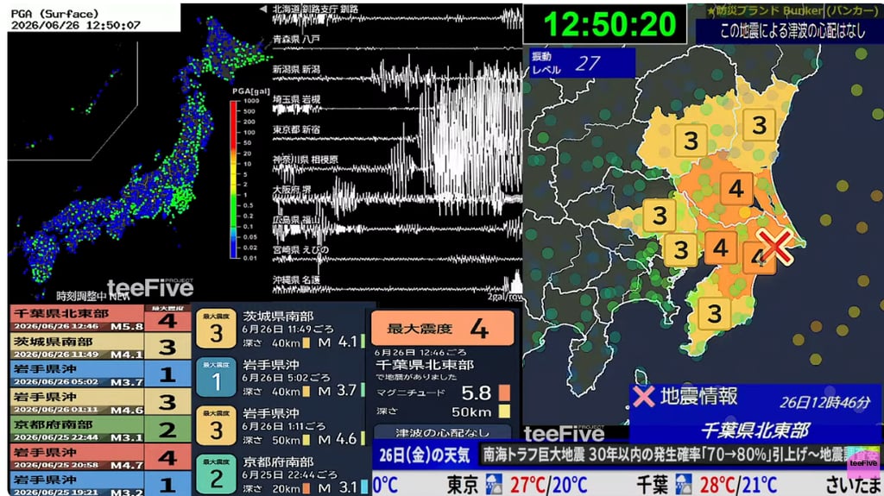Click the red X epicenter marker on the Kanto map
Image resolution: width=884 pixels, height=496 pixels.
pyautogui.click(x=775, y=247)
